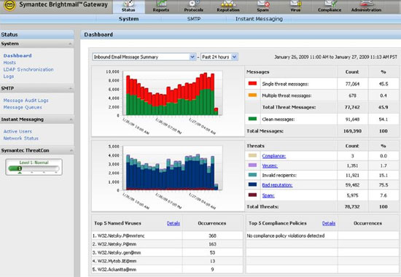Open Details for Top 5 Compliance Policies
The width and height of the screenshot is (401, 277).
[x=329, y=223]
